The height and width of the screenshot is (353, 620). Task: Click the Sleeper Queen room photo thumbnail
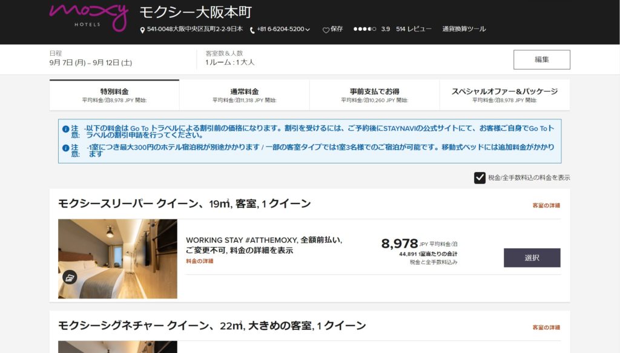(117, 259)
